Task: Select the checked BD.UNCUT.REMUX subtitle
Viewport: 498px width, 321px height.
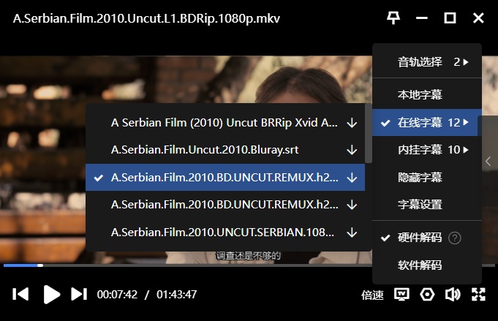Action: [225, 177]
